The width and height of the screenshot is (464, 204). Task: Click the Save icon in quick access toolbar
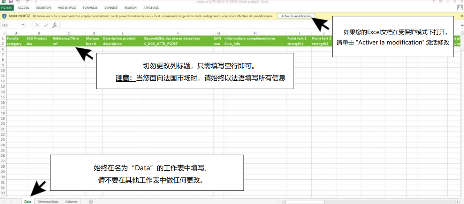coord(10,1)
